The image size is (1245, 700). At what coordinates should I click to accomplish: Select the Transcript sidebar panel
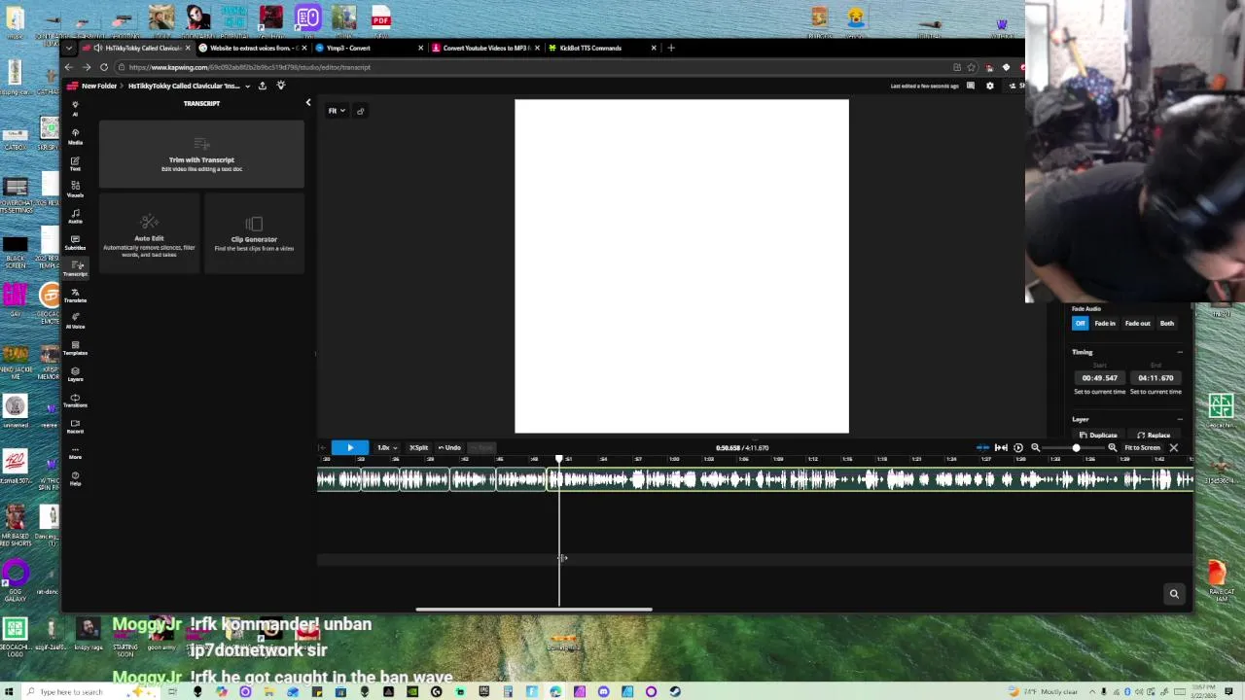[75, 267]
